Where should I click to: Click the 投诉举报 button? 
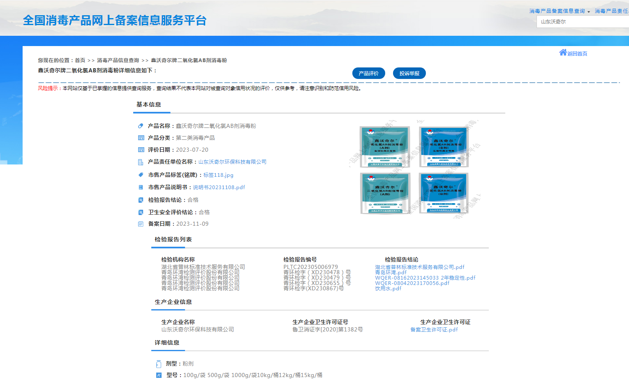(x=409, y=73)
